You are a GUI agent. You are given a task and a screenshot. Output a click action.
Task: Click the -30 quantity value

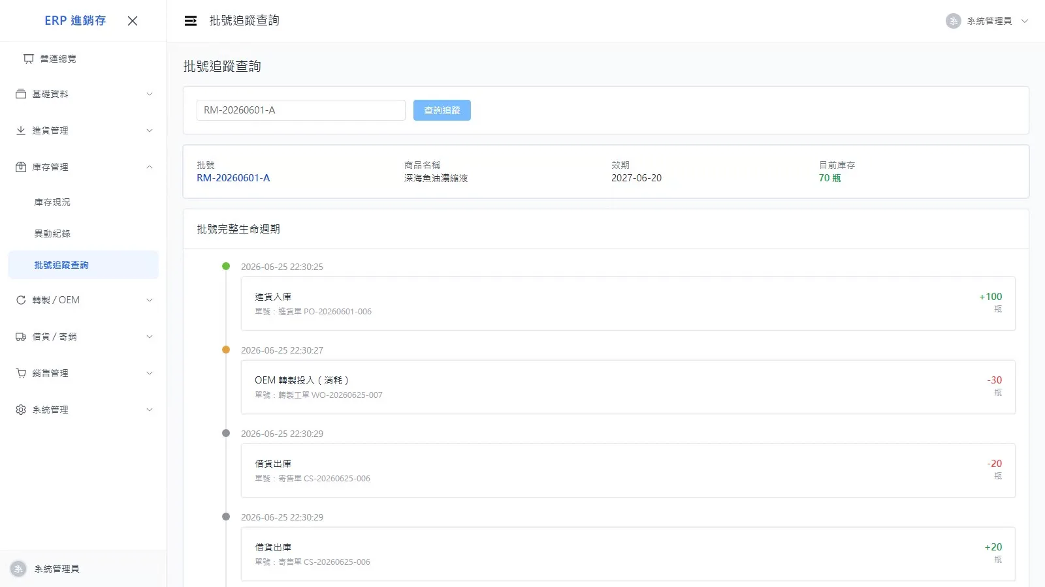(995, 380)
